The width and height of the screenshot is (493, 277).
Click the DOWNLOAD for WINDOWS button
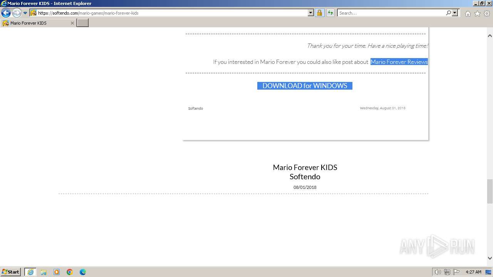click(305, 86)
